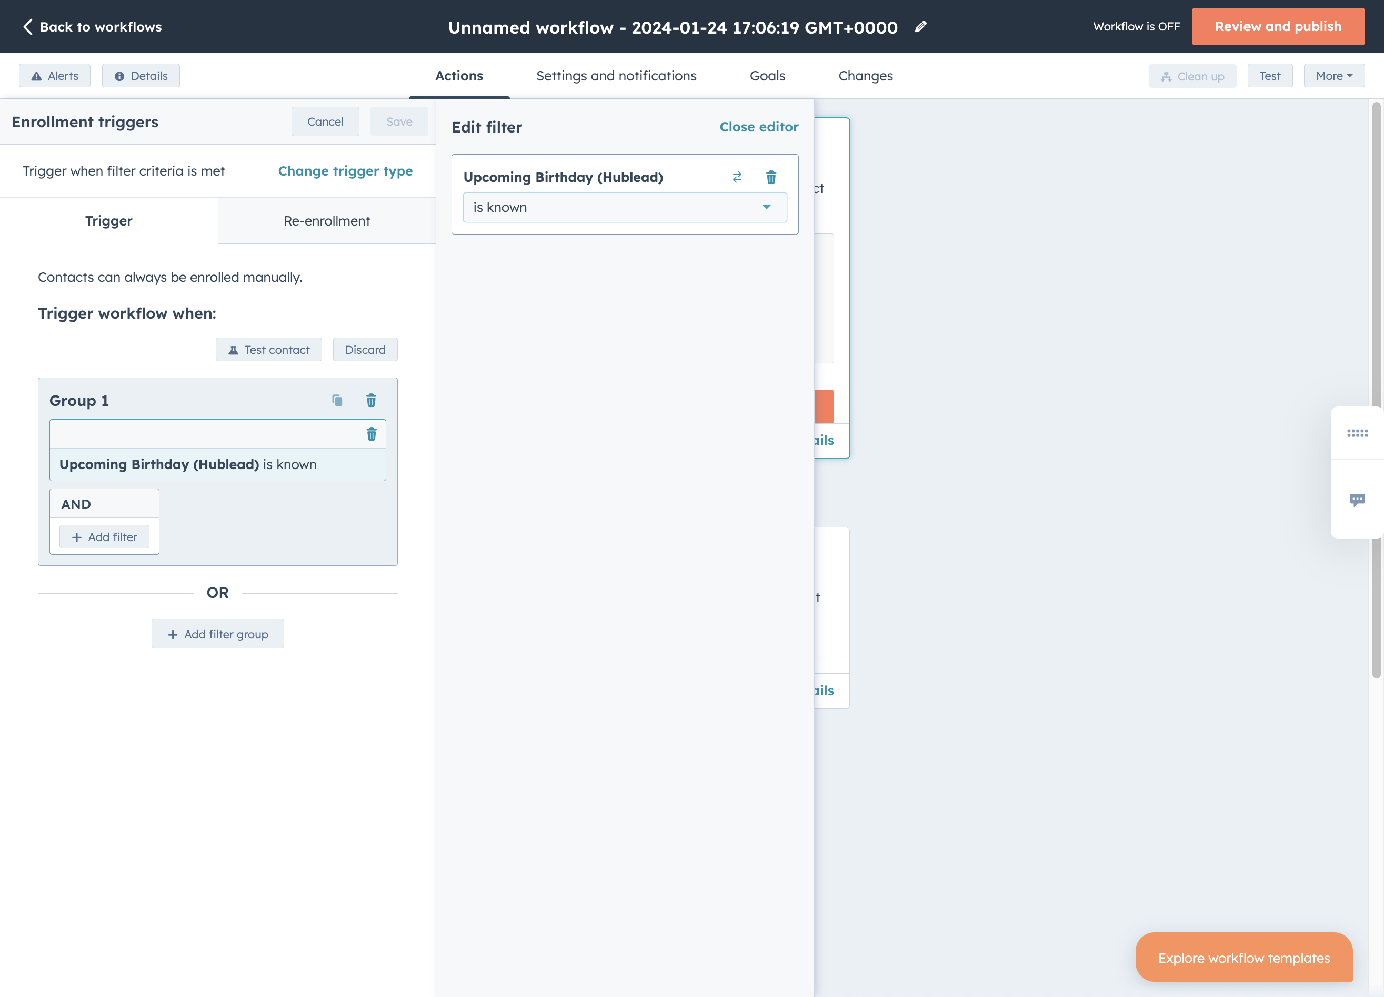Click the canvas vertical scrollbar
Viewport: 1384px width, 997px height.
[x=1376, y=390]
